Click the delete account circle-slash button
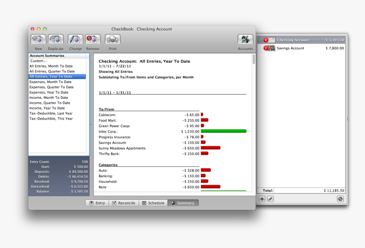The width and height of the screenshot is (365, 248). [340, 199]
